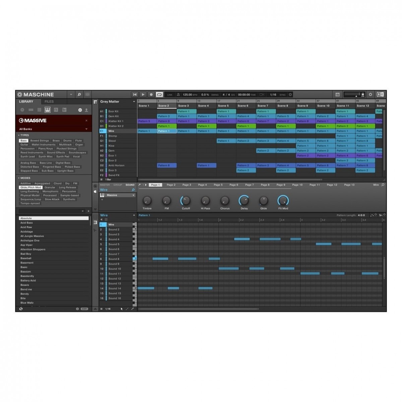Switch to the FILES tab

pos(49,102)
